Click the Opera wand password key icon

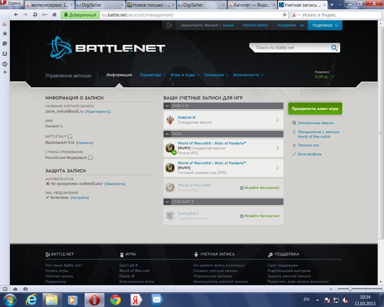point(45,15)
